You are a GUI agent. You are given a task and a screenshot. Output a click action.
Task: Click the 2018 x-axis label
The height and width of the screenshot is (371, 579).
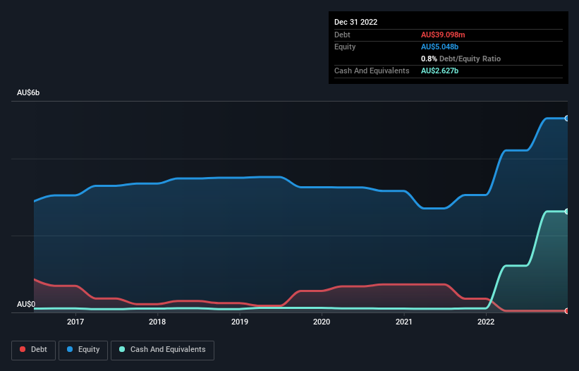tap(157, 322)
